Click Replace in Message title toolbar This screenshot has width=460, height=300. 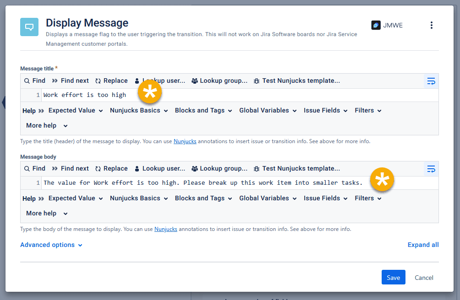point(111,81)
